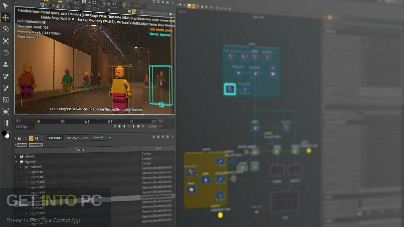Toggle the orange play evaluation button in Explorer

tap(31, 138)
